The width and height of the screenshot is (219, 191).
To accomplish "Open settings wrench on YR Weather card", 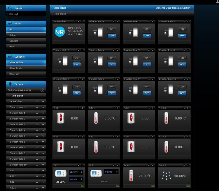I will click(x=79, y=22).
